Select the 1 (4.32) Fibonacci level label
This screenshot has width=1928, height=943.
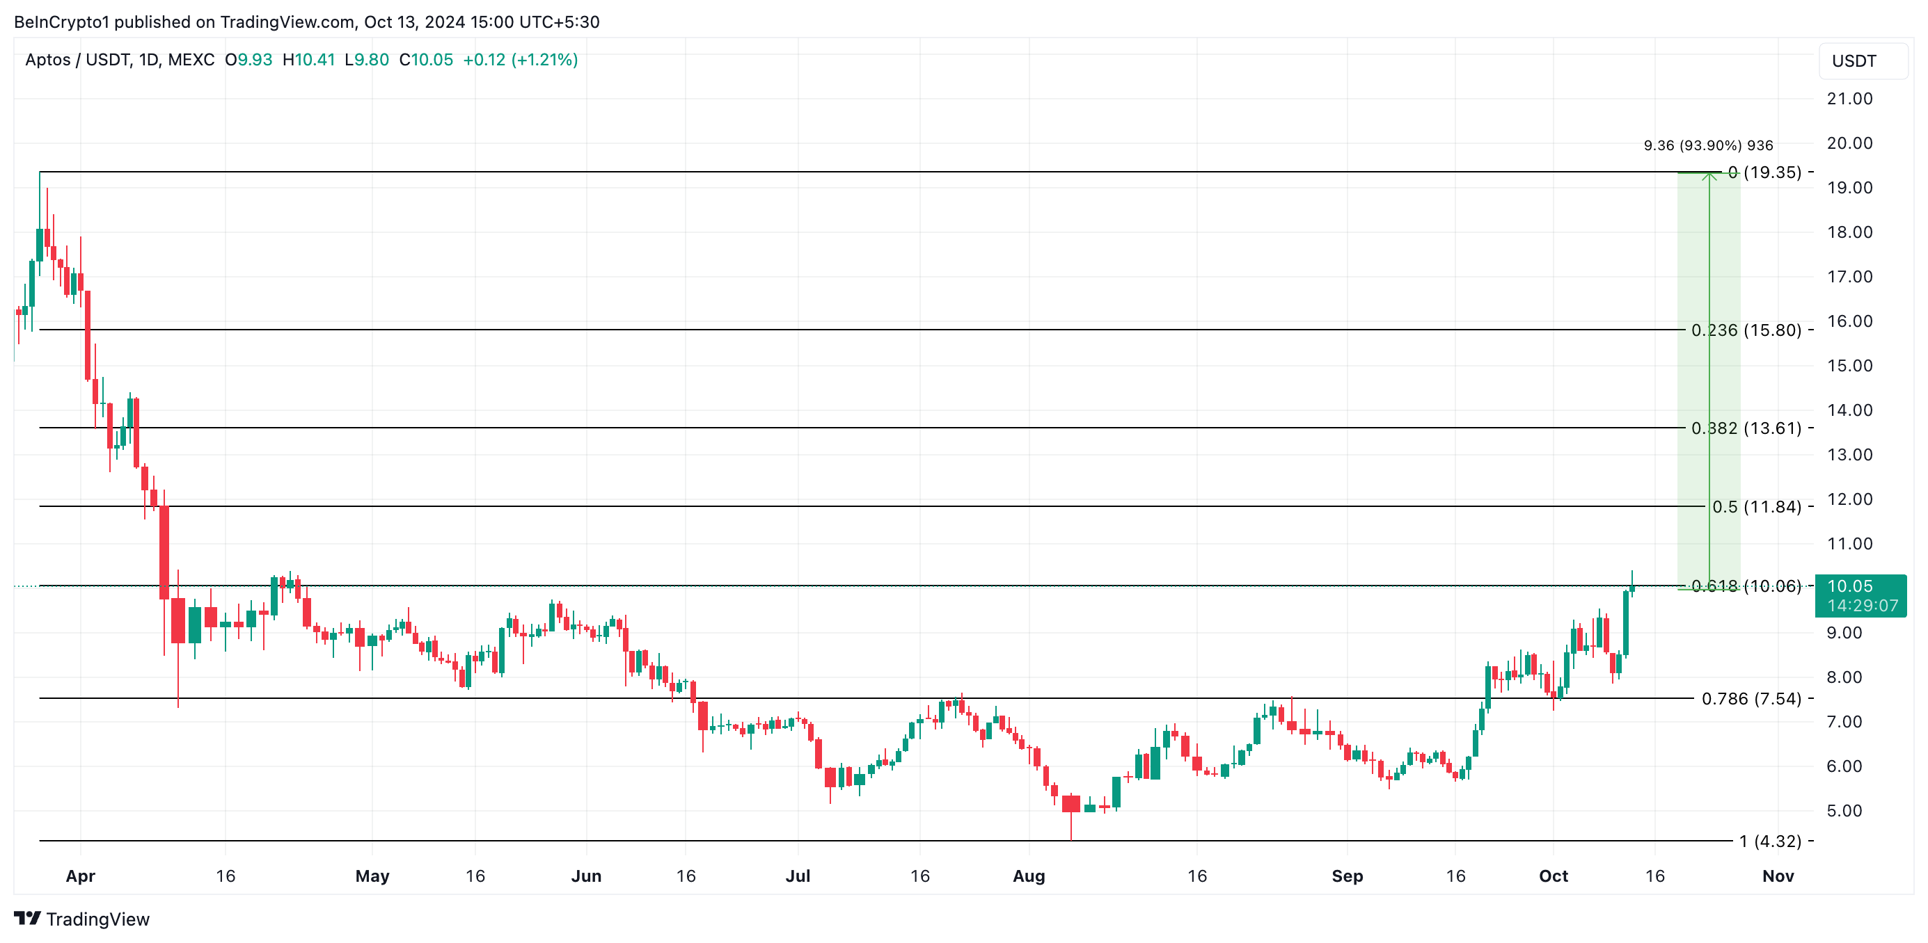[1769, 842]
